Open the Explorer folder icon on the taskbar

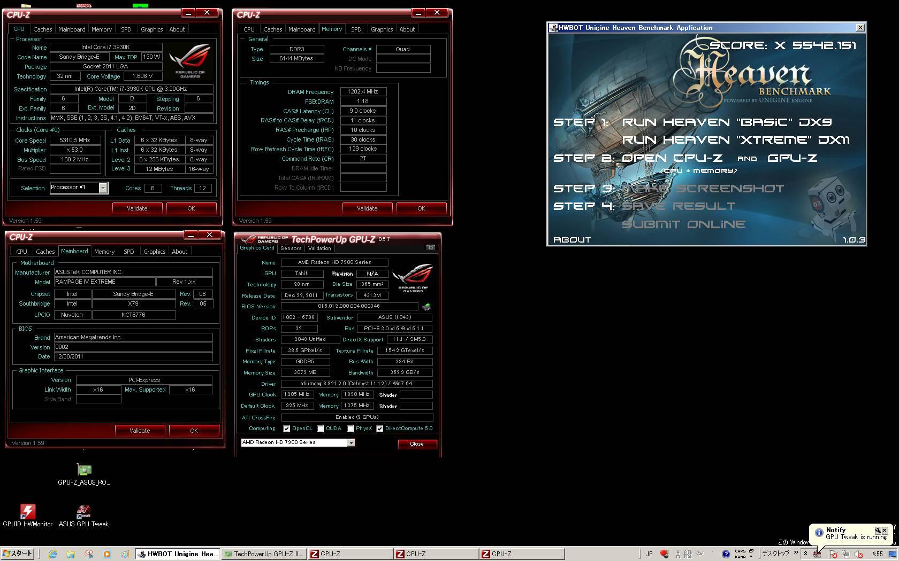click(71, 554)
